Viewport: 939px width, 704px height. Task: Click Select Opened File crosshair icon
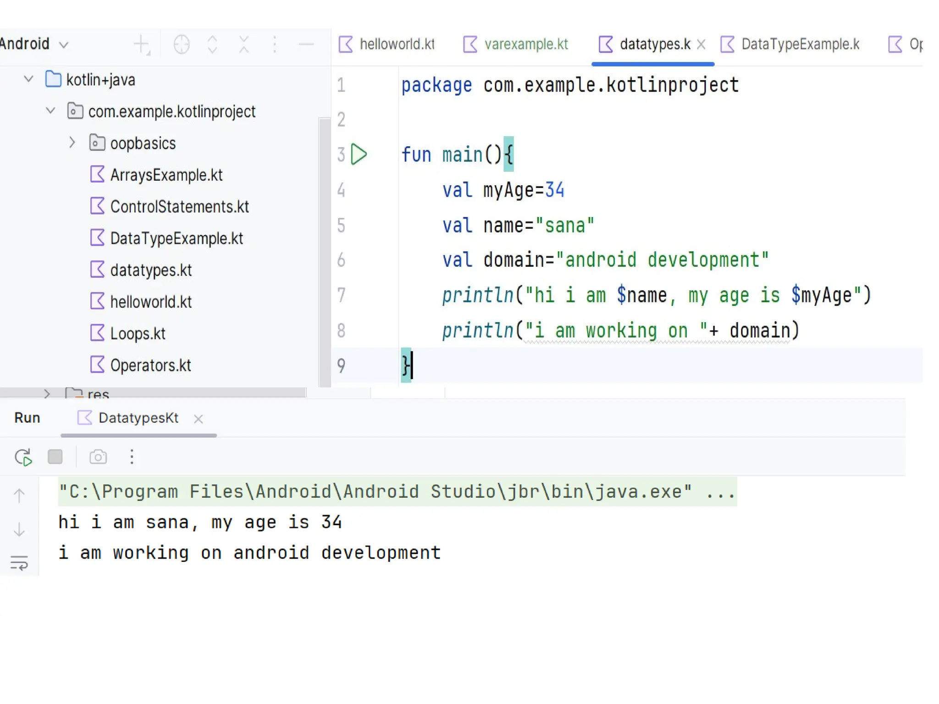182,44
